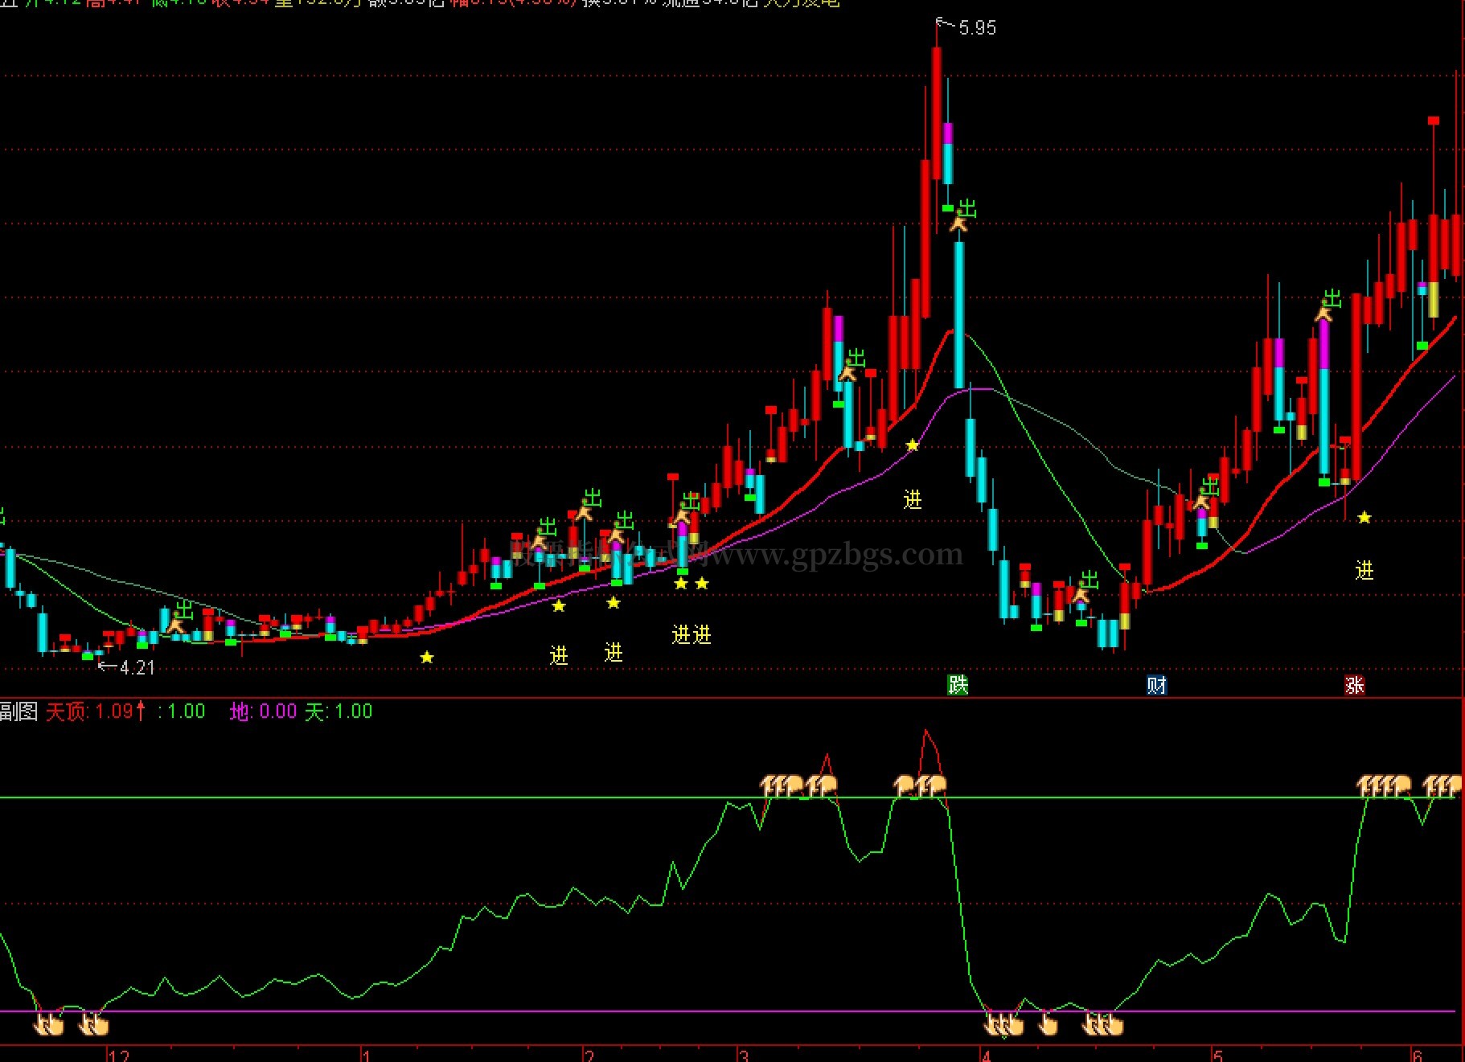The width and height of the screenshot is (1465, 1062).
Task: Click the rightmost 进 buy signal label
Action: point(1364,571)
